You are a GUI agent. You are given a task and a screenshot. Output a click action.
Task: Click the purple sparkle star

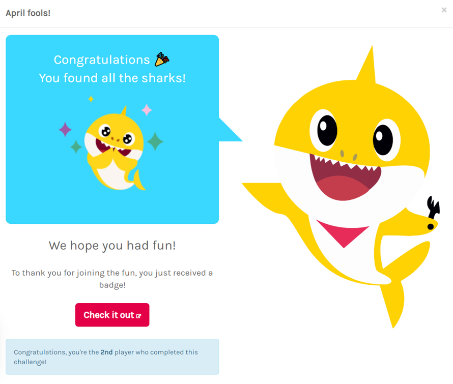(65, 129)
